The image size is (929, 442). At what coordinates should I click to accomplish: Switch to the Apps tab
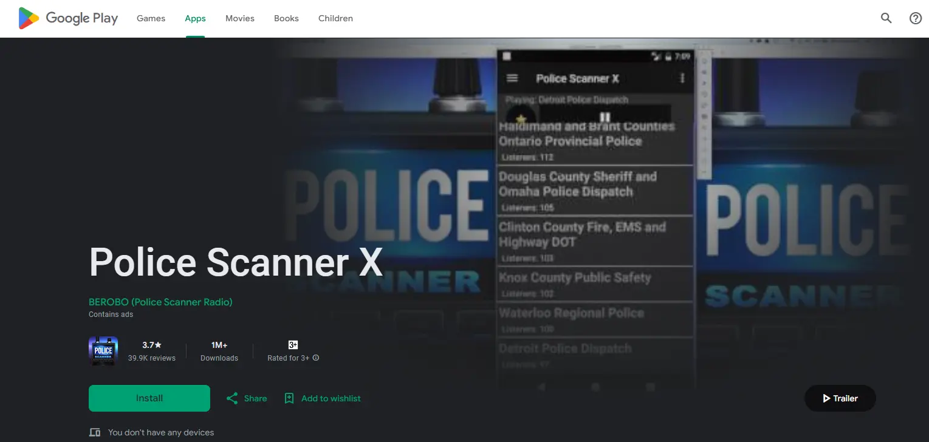click(x=195, y=18)
